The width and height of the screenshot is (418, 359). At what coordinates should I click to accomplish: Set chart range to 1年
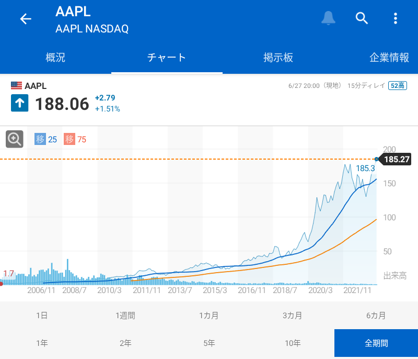(x=42, y=343)
